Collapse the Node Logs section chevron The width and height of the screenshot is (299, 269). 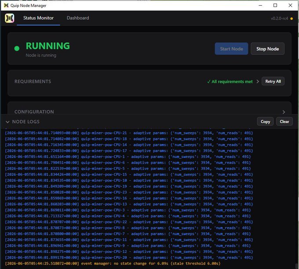click(x=7, y=122)
